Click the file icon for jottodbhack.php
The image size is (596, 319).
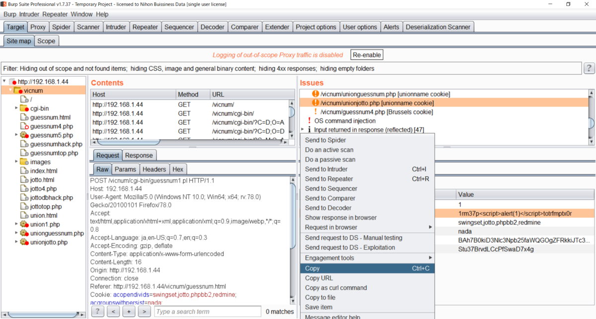(25, 198)
